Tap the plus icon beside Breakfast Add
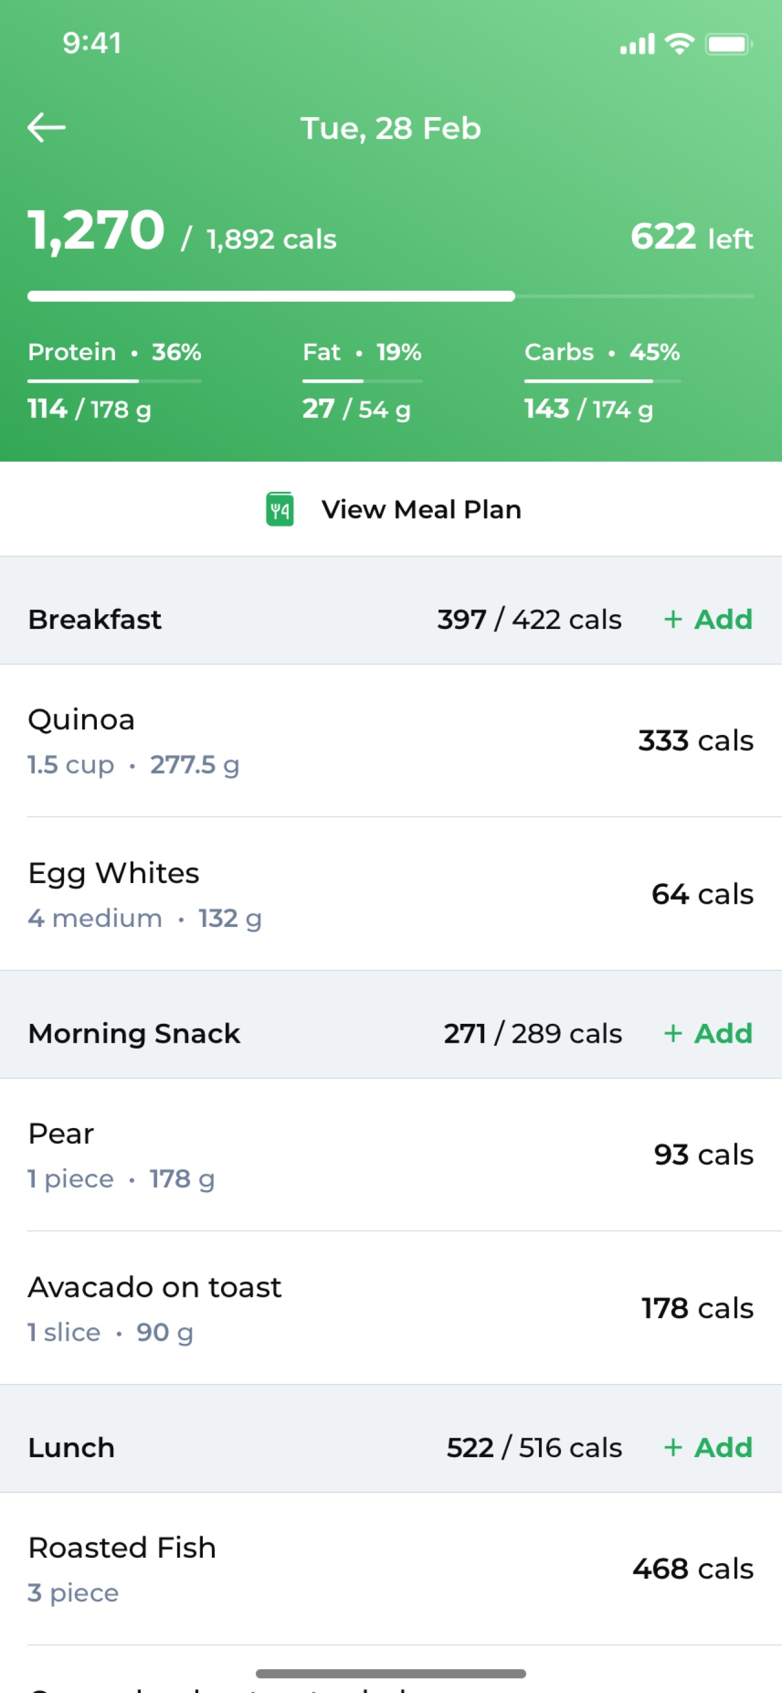 [x=673, y=619]
